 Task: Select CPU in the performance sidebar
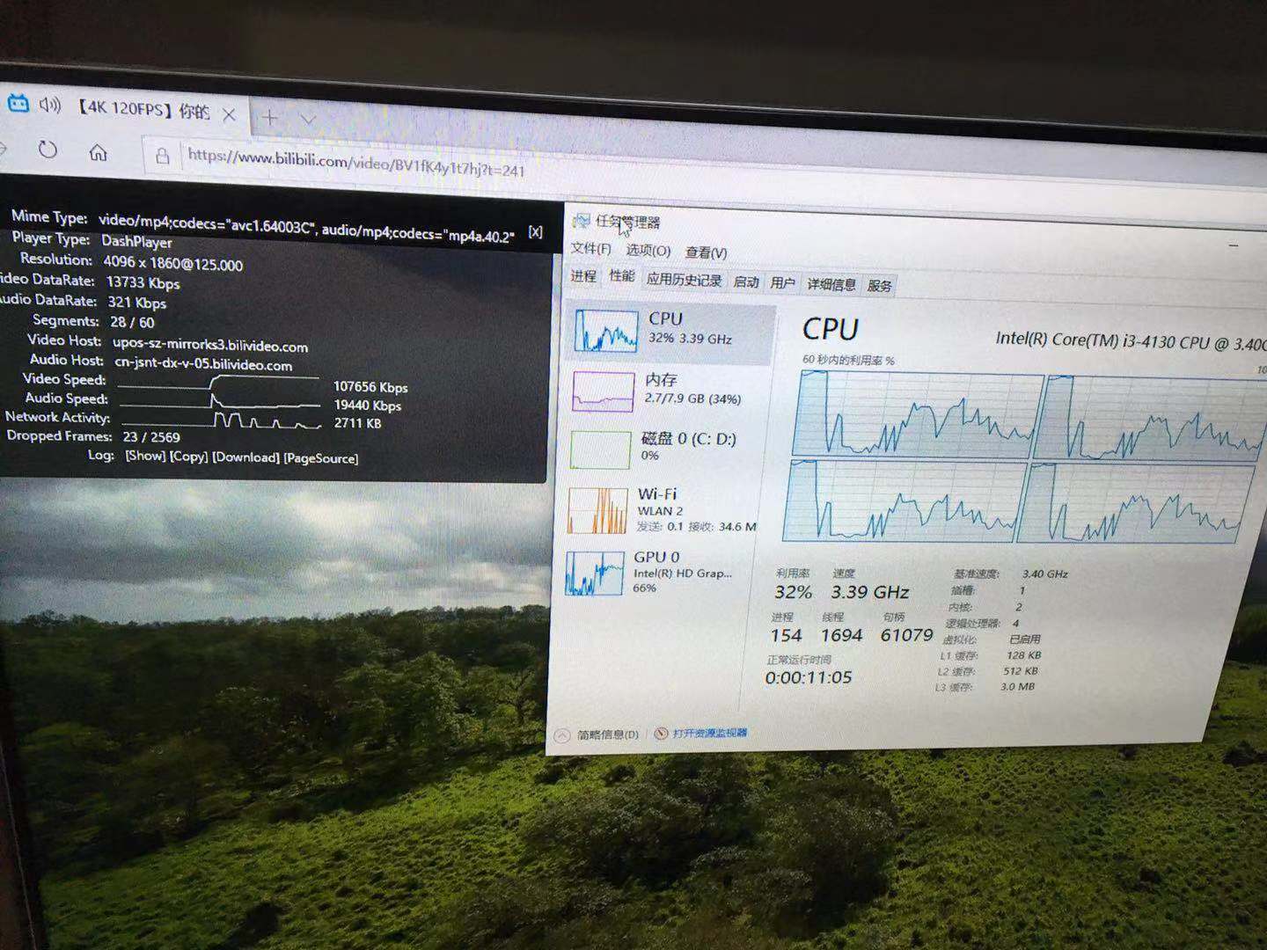point(669,331)
